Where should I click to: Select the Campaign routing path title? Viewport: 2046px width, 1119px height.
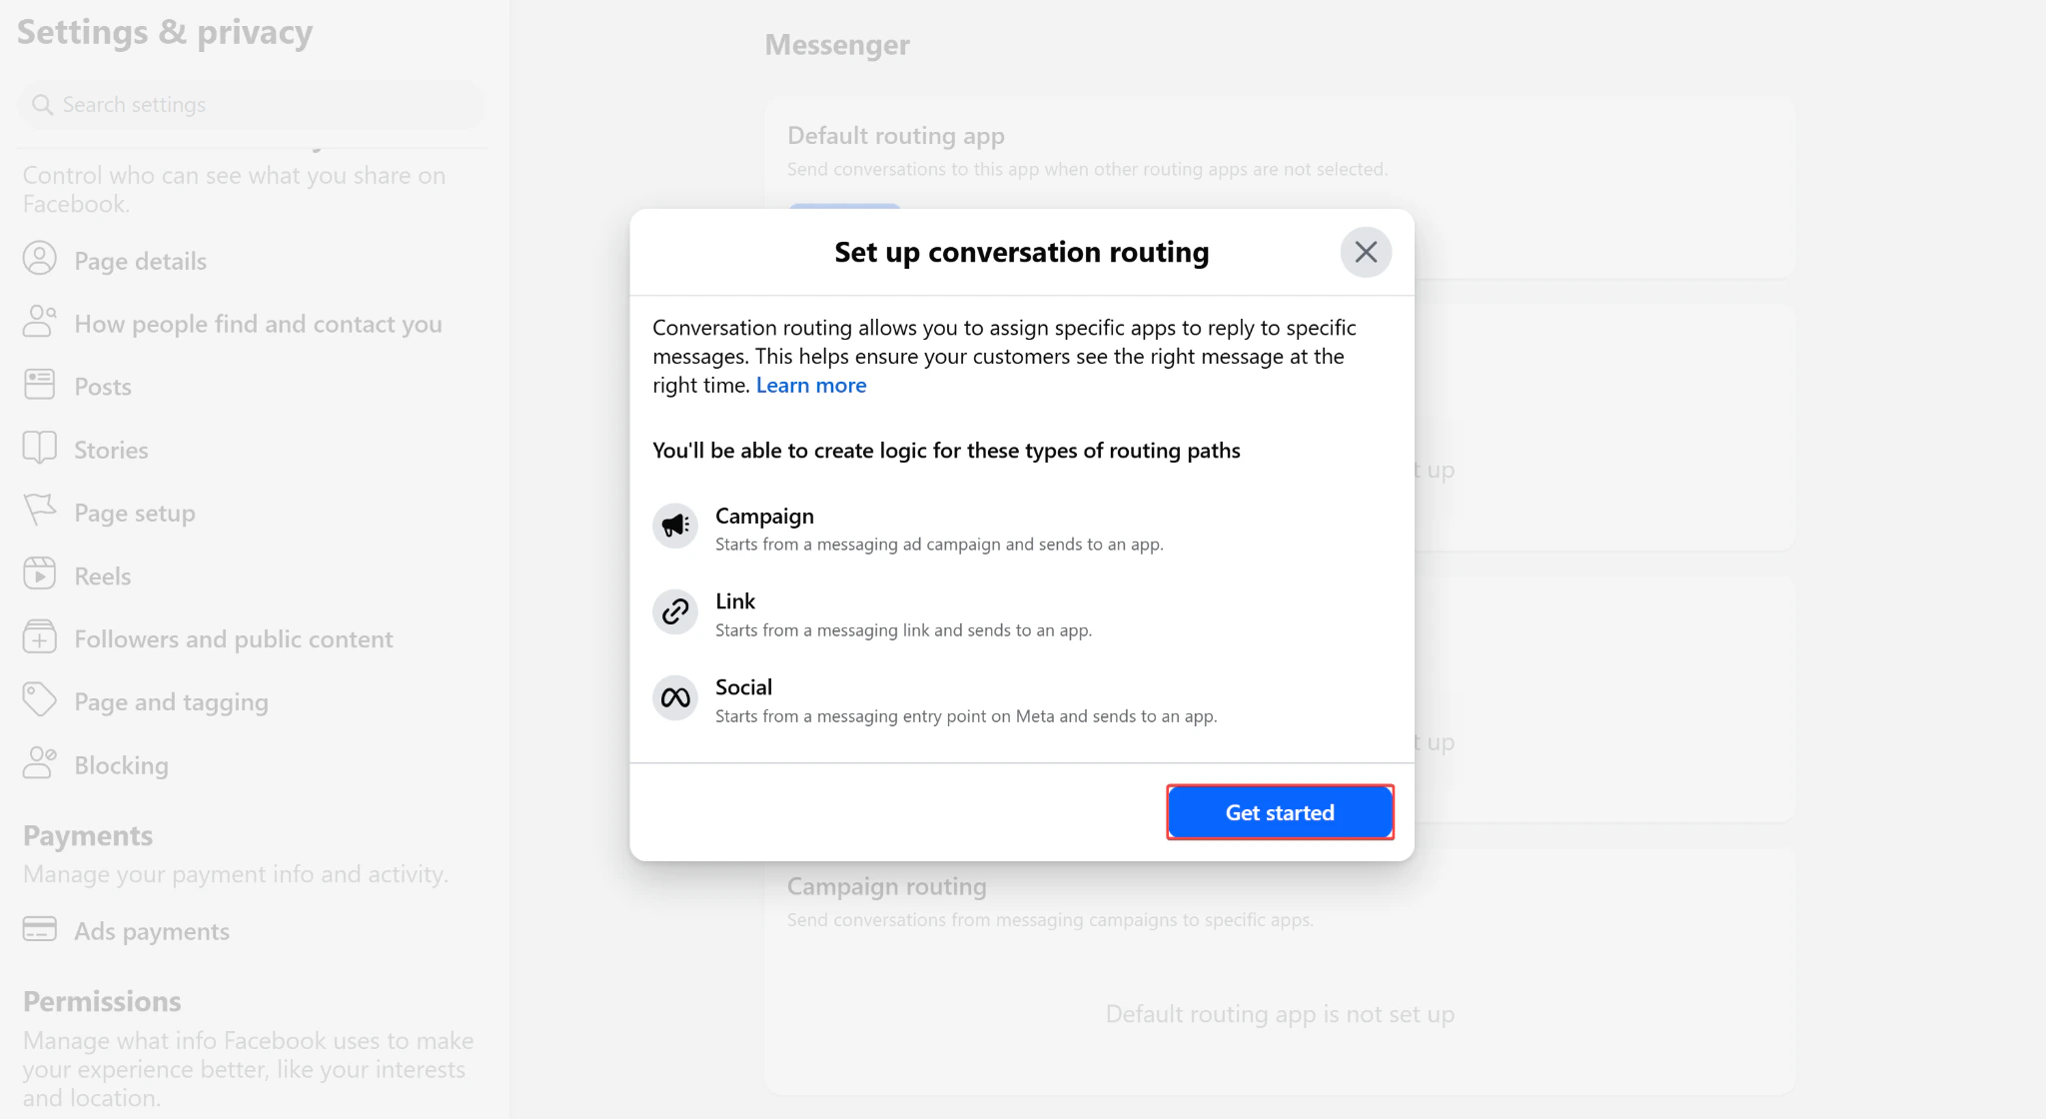764,516
